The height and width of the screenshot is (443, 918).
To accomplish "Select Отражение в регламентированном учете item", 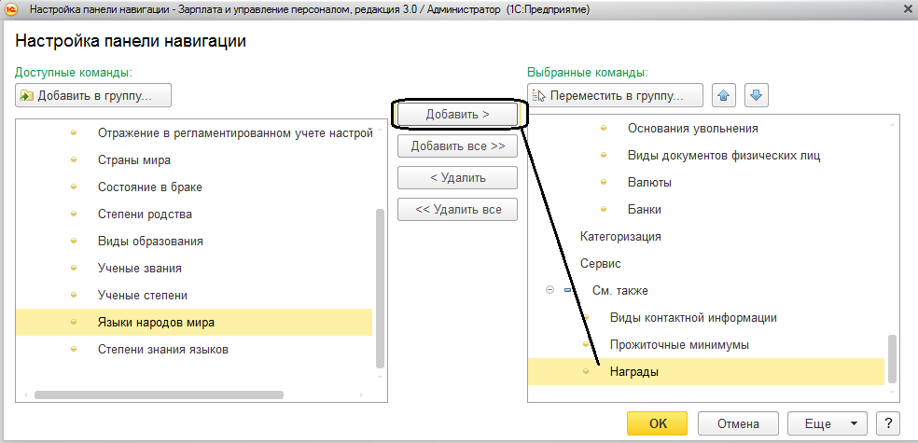I will [235, 132].
